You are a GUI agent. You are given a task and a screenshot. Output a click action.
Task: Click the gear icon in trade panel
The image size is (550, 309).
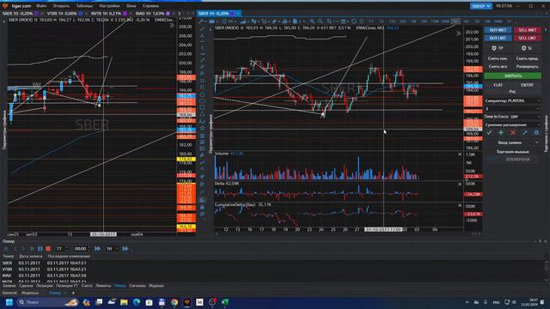[x=536, y=133]
